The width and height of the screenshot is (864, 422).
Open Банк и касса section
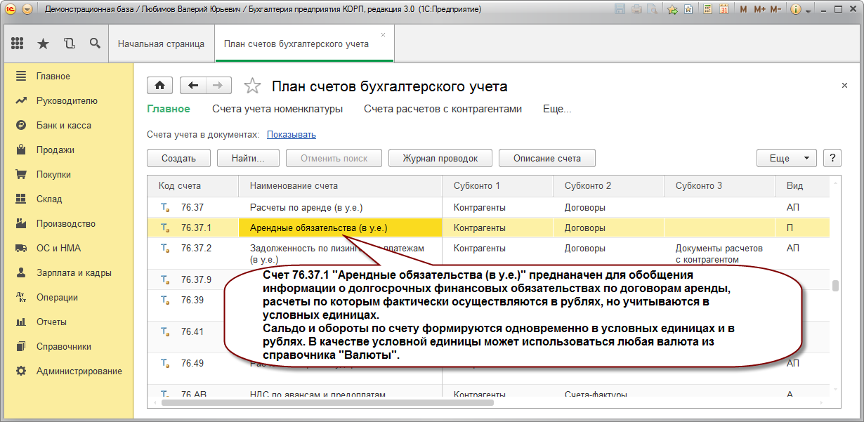[x=67, y=125]
